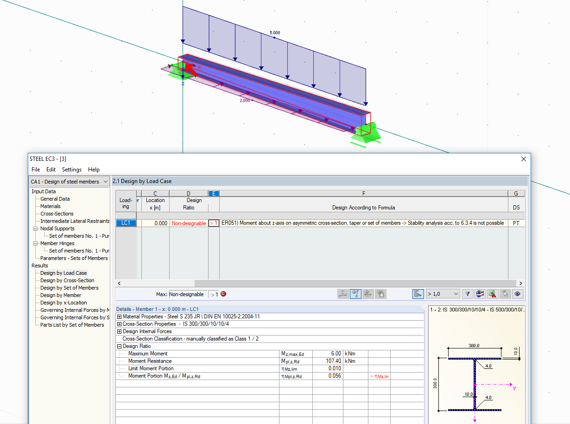
Task: Collapse Nodal Supports tree node
Action: (36, 228)
